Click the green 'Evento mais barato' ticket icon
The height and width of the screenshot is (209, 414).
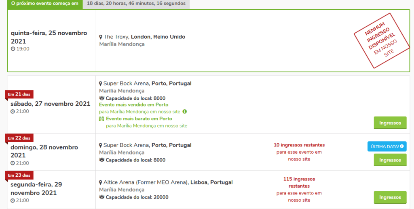[x=101, y=119]
